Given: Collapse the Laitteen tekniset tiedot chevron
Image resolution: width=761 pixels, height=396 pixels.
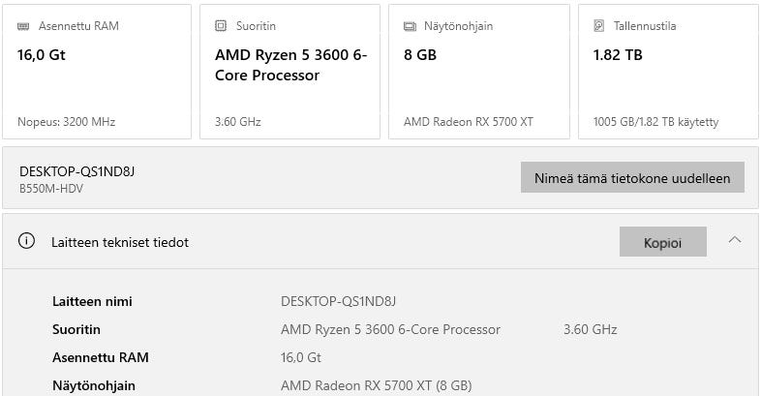Looking at the screenshot, I should [734, 240].
